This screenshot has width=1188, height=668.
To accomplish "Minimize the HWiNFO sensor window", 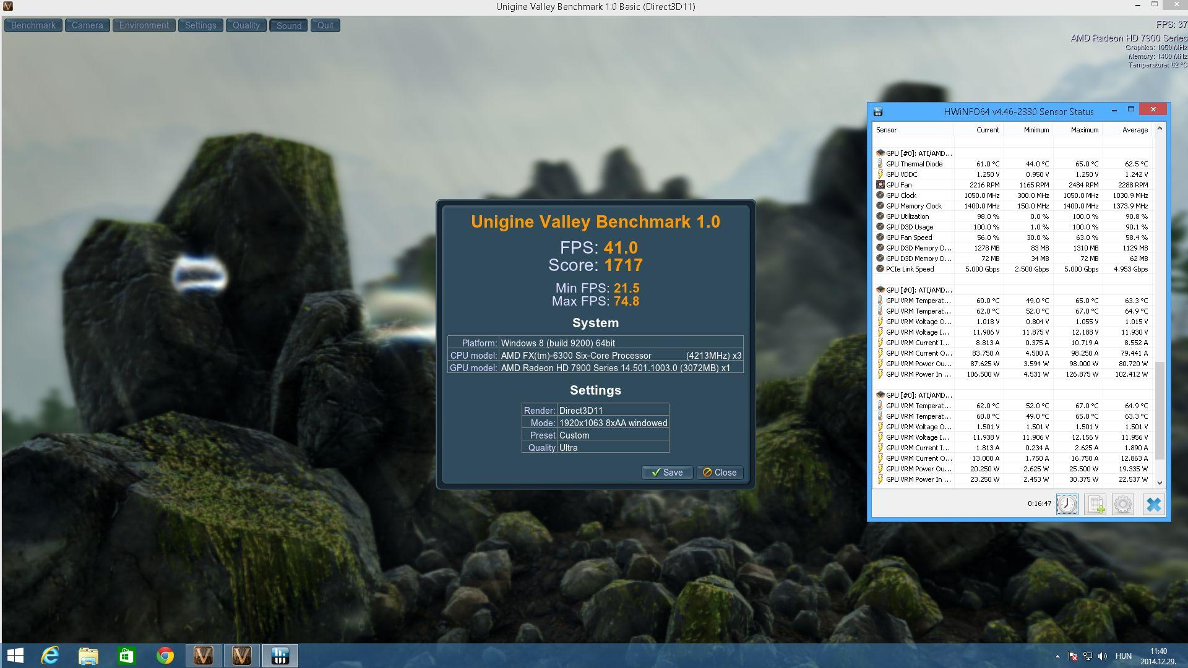I will click(1114, 110).
